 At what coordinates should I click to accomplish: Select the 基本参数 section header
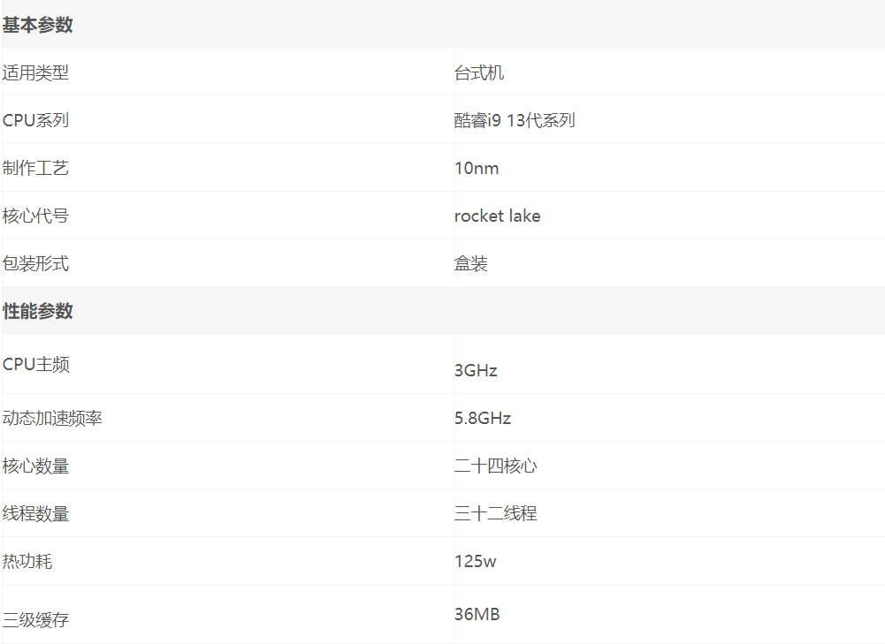coord(37,25)
